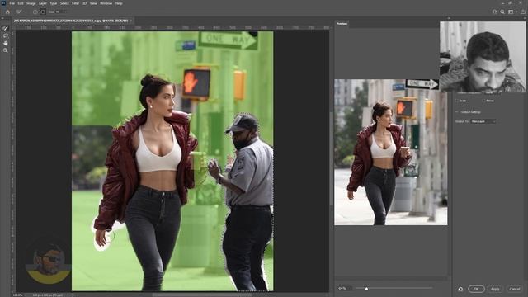Open the Image menu
Screen dimensions: 528x297
tap(31, 3)
